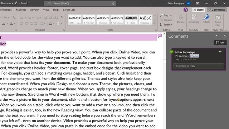
Task: Create a New comment
Action: tap(220, 43)
